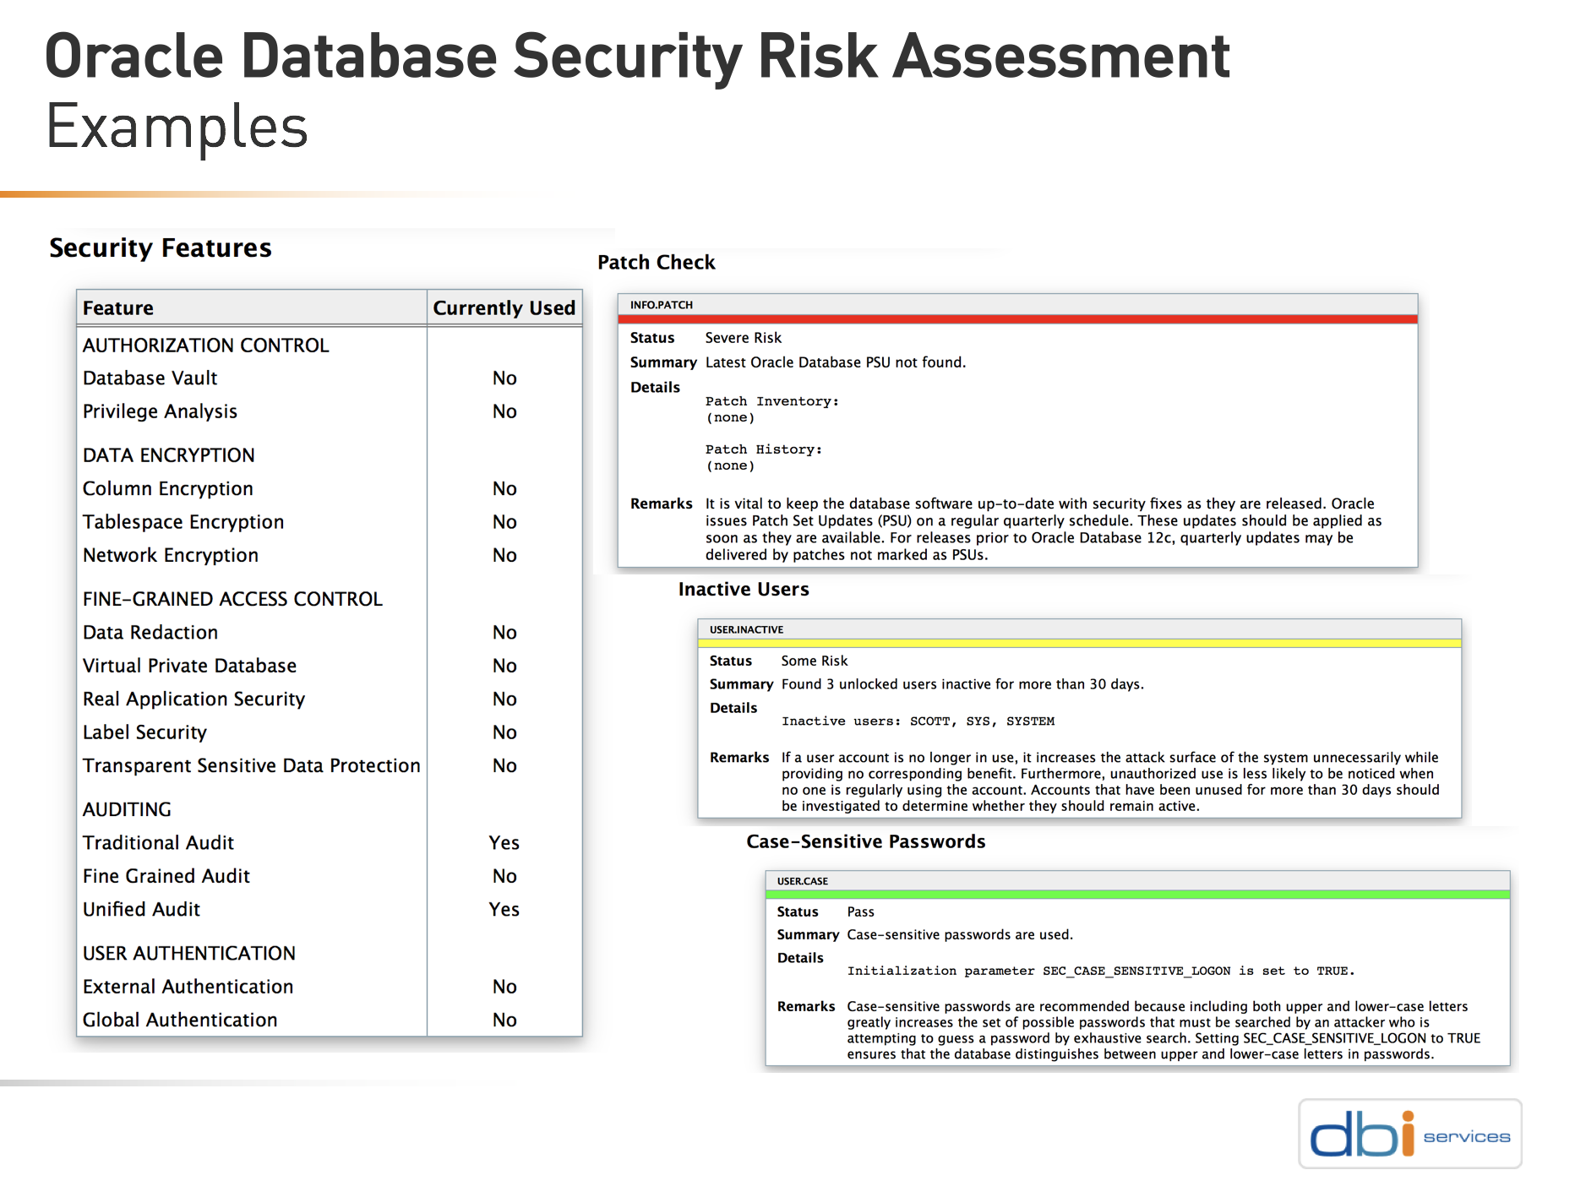Image resolution: width=1575 pixels, height=1181 pixels.
Task: Click 'FINE-GRAINED ACCESS CONTROL' heading
Action: [x=233, y=599]
